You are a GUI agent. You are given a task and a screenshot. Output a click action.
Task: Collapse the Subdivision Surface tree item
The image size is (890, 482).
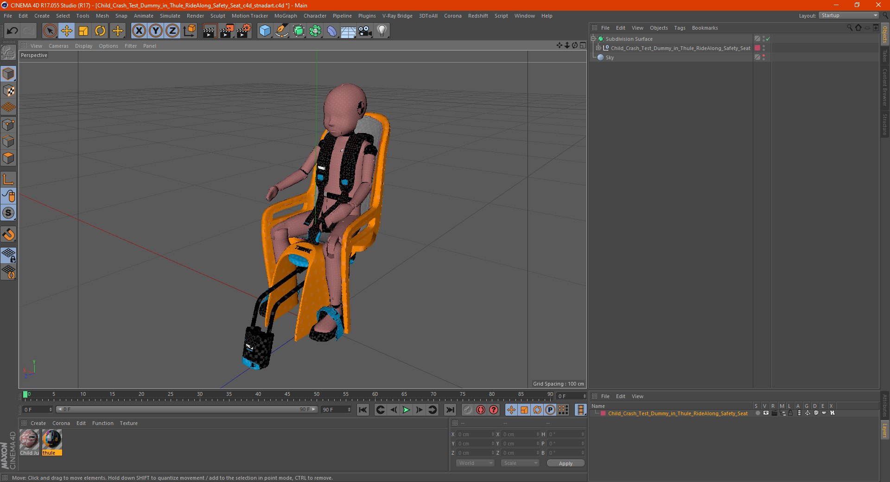pyautogui.click(x=593, y=39)
